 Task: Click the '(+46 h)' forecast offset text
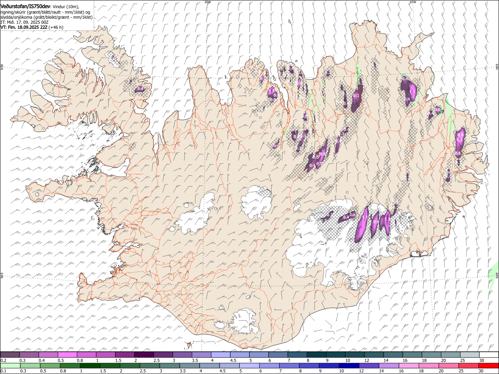click(x=56, y=27)
